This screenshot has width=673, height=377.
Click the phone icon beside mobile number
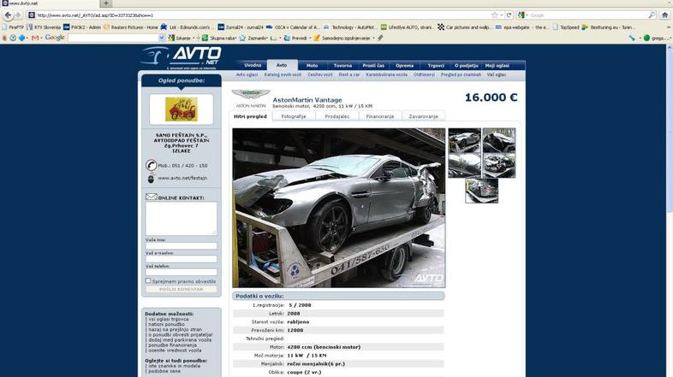(151, 165)
